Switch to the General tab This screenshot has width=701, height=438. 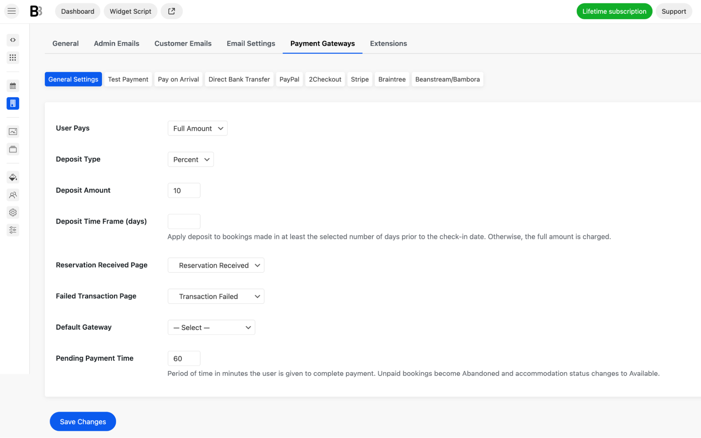click(66, 43)
